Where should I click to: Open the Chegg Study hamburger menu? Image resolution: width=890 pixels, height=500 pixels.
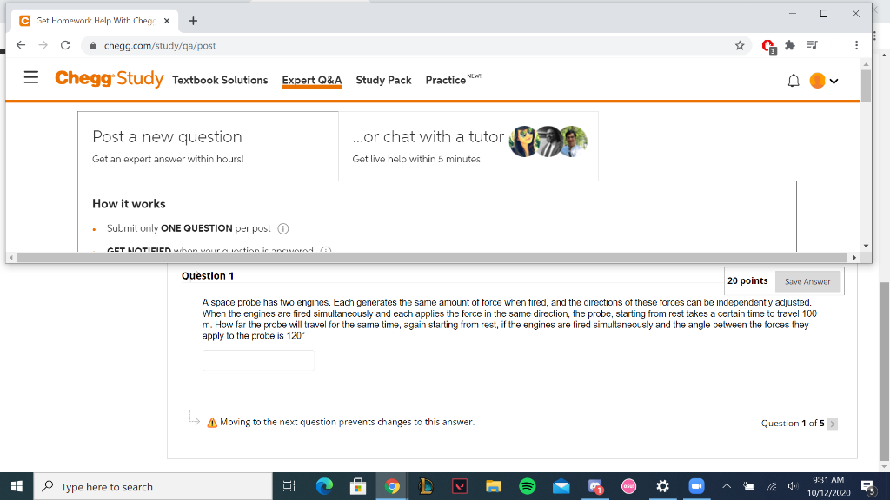31,77
